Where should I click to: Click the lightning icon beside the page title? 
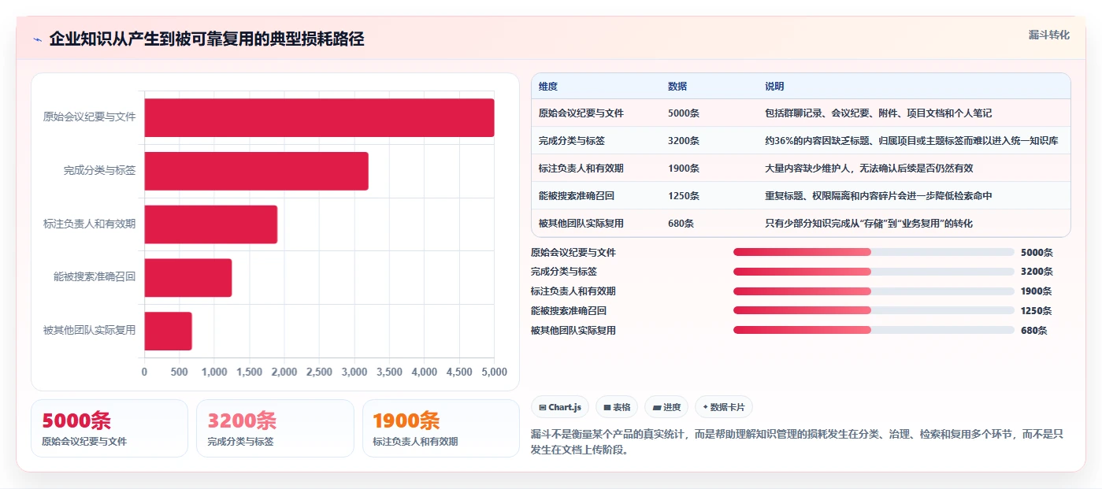click(x=38, y=39)
